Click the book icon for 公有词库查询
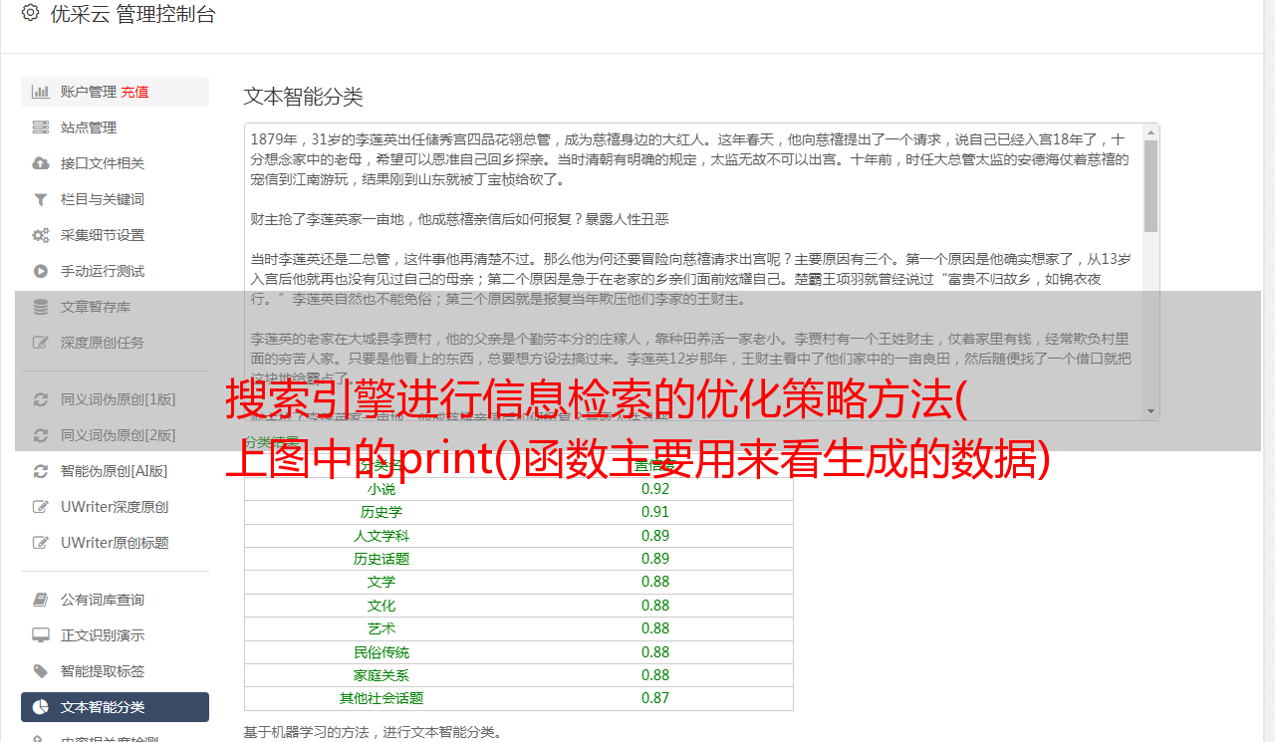This screenshot has height=742, width=1275. click(41, 600)
